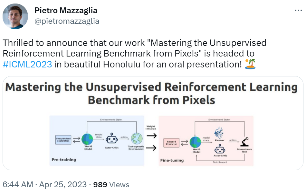Click the 989 Views count
The image size is (307, 193).
pyautogui.click(x=111, y=185)
